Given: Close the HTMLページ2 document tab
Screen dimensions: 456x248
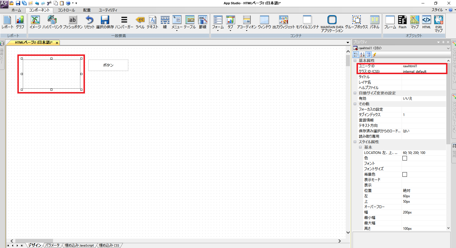Looking at the screenshot, I should [57, 43].
